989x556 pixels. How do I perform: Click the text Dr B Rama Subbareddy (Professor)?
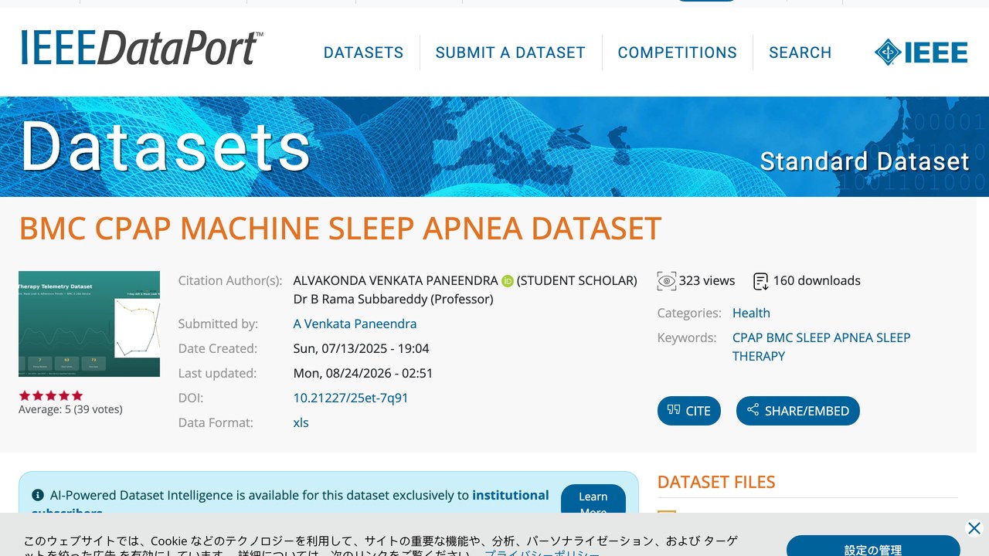pyautogui.click(x=393, y=300)
